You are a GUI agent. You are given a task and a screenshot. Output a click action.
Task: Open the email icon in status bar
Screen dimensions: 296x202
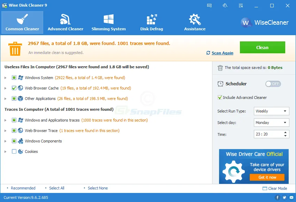coord(291,197)
